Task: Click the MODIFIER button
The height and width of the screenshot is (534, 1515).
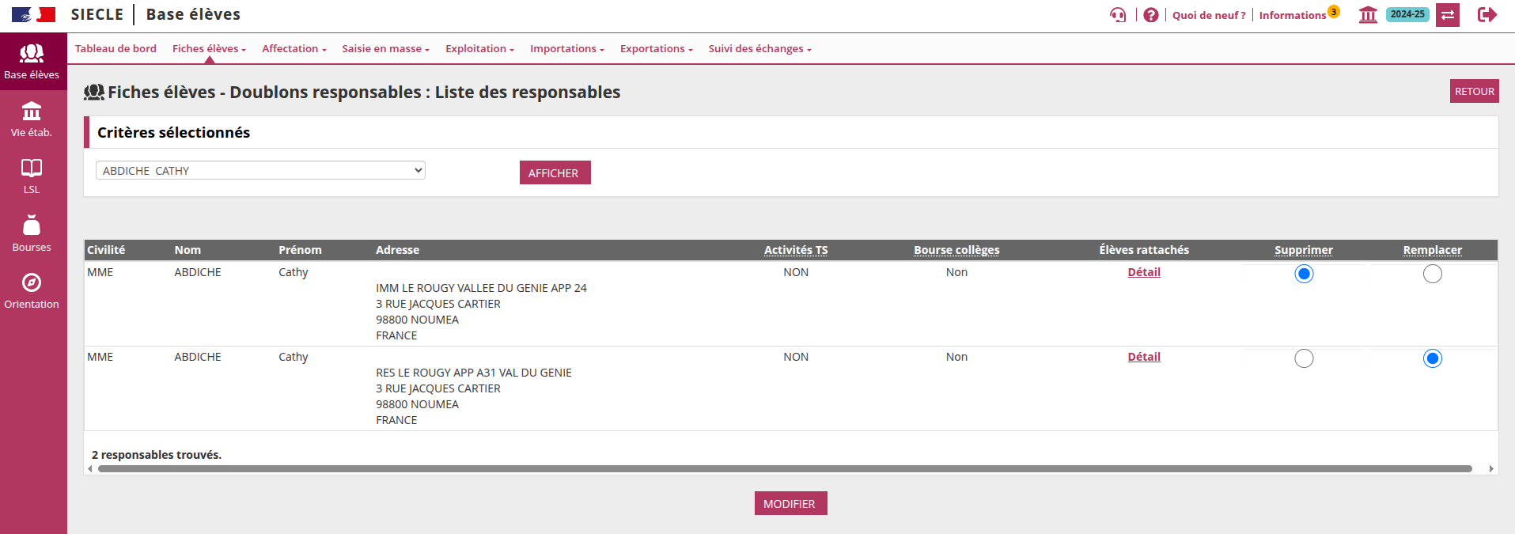Action: [790, 504]
